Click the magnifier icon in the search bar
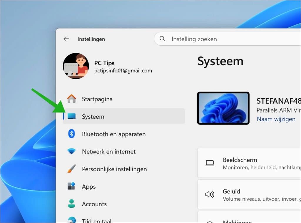Image resolution: width=301 pixels, height=223 pixels. [x=162, y=39]
